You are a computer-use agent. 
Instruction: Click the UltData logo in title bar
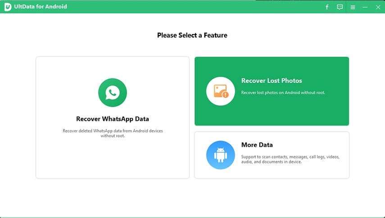[x=8, y=7]
